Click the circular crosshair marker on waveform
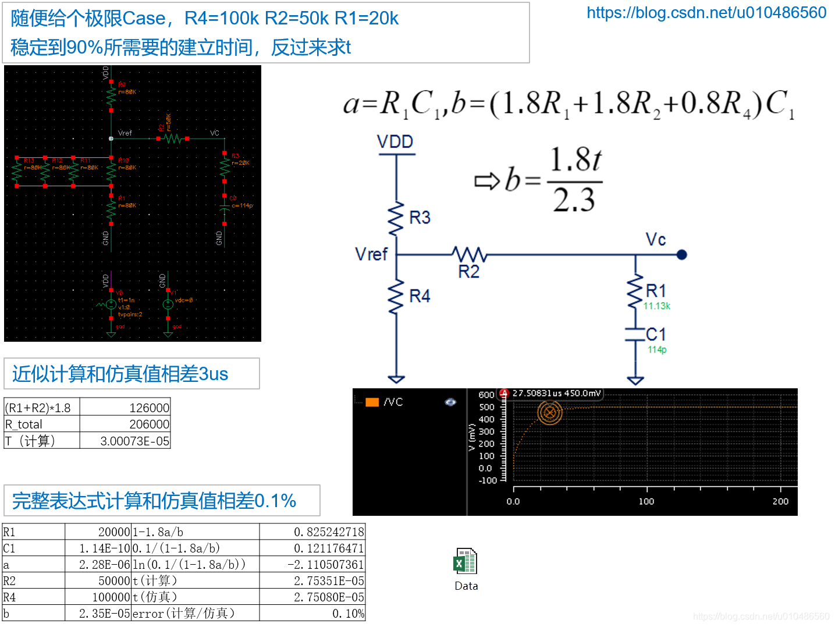This screenshot has height=627, width=835. click(x=549, y=413)
